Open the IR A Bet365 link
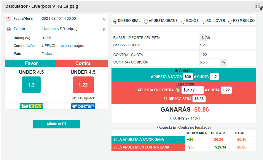Viewport: 263px width, 160px height. 184,71
